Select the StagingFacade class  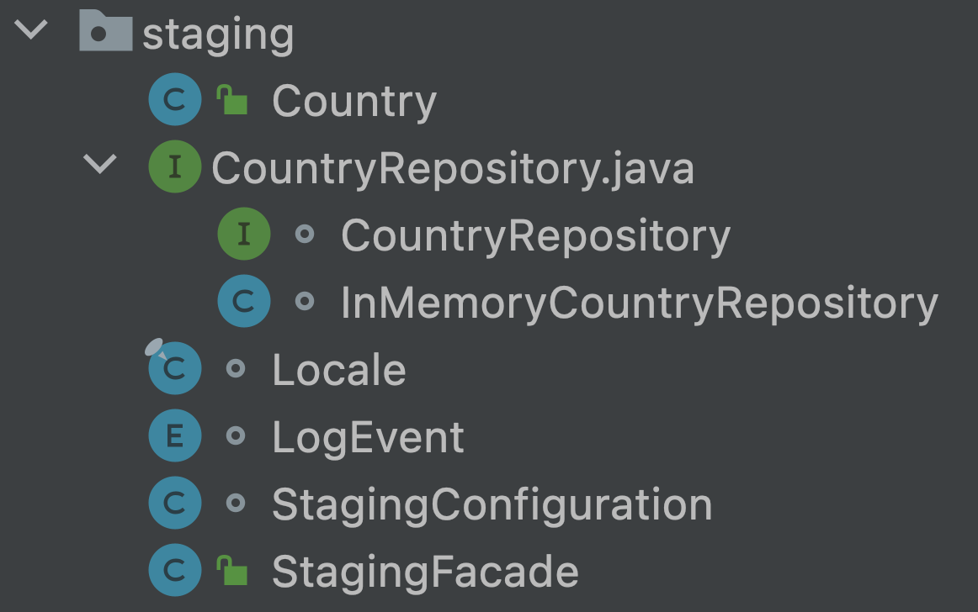coord(425,572)
